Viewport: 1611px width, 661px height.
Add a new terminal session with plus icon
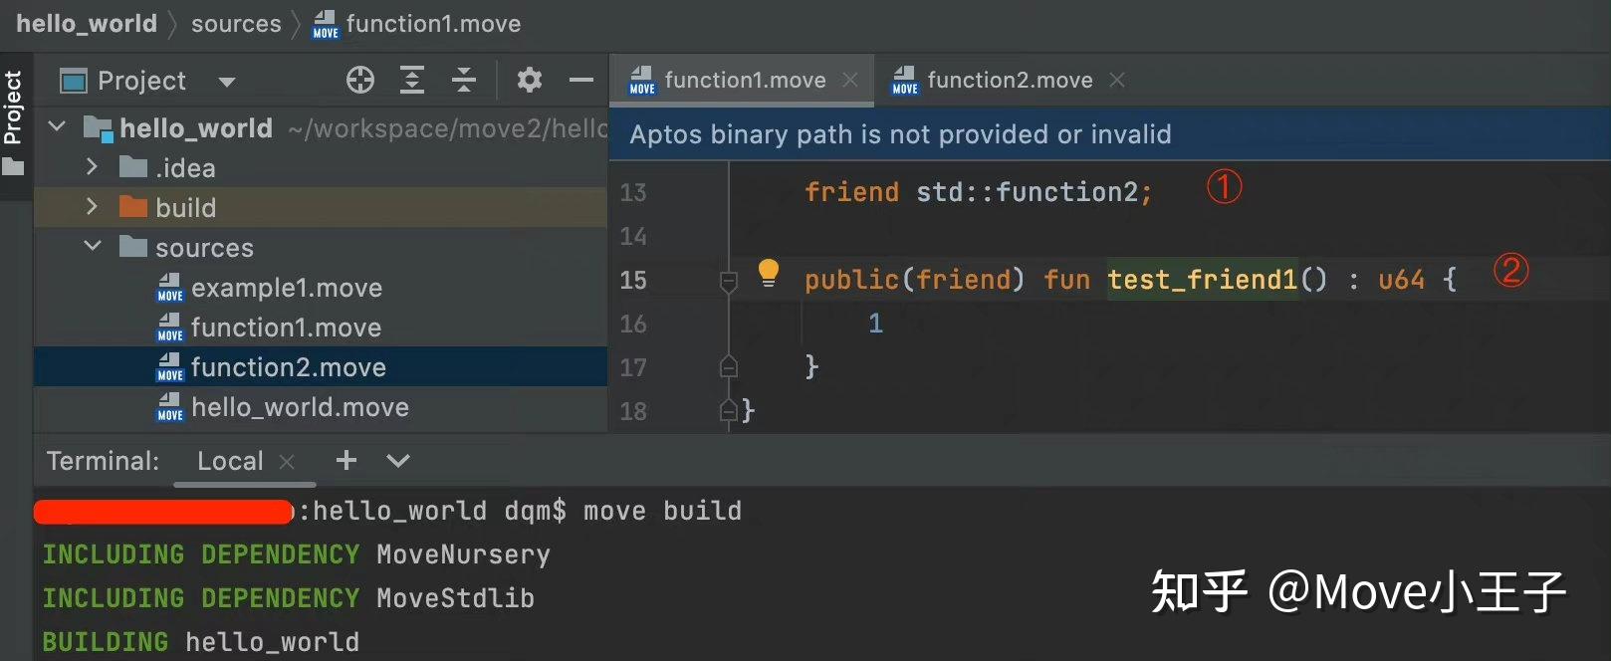346,460
